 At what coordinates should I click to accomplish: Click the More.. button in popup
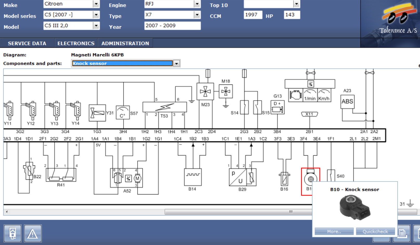(x=334, y=232)
